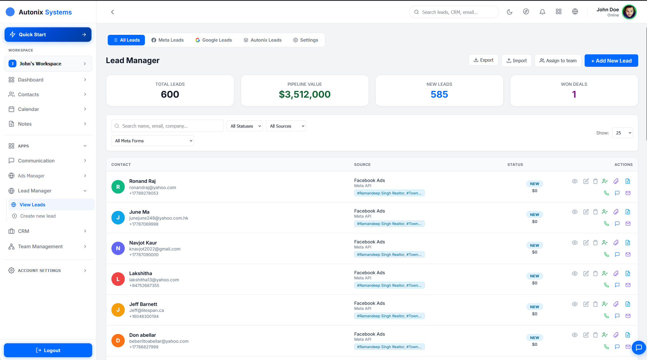Email Ronand Raj via envelope icon
The image size is (647, 360).
tap(628, 193)
